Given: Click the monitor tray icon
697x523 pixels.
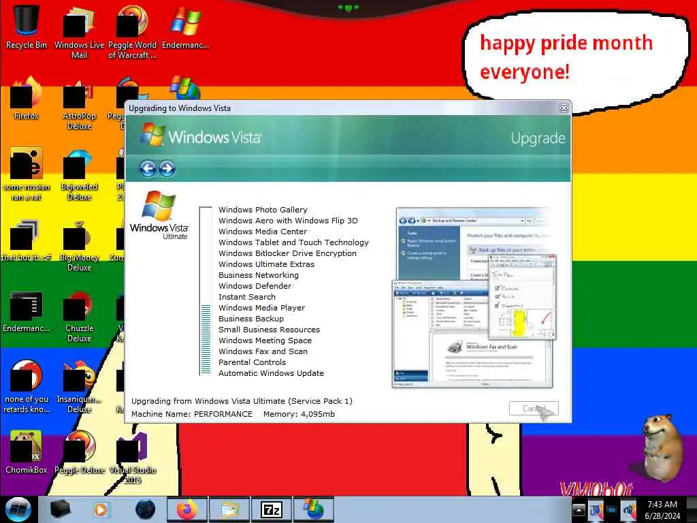Looking at the screenshot, I should (x=612, y=510).
